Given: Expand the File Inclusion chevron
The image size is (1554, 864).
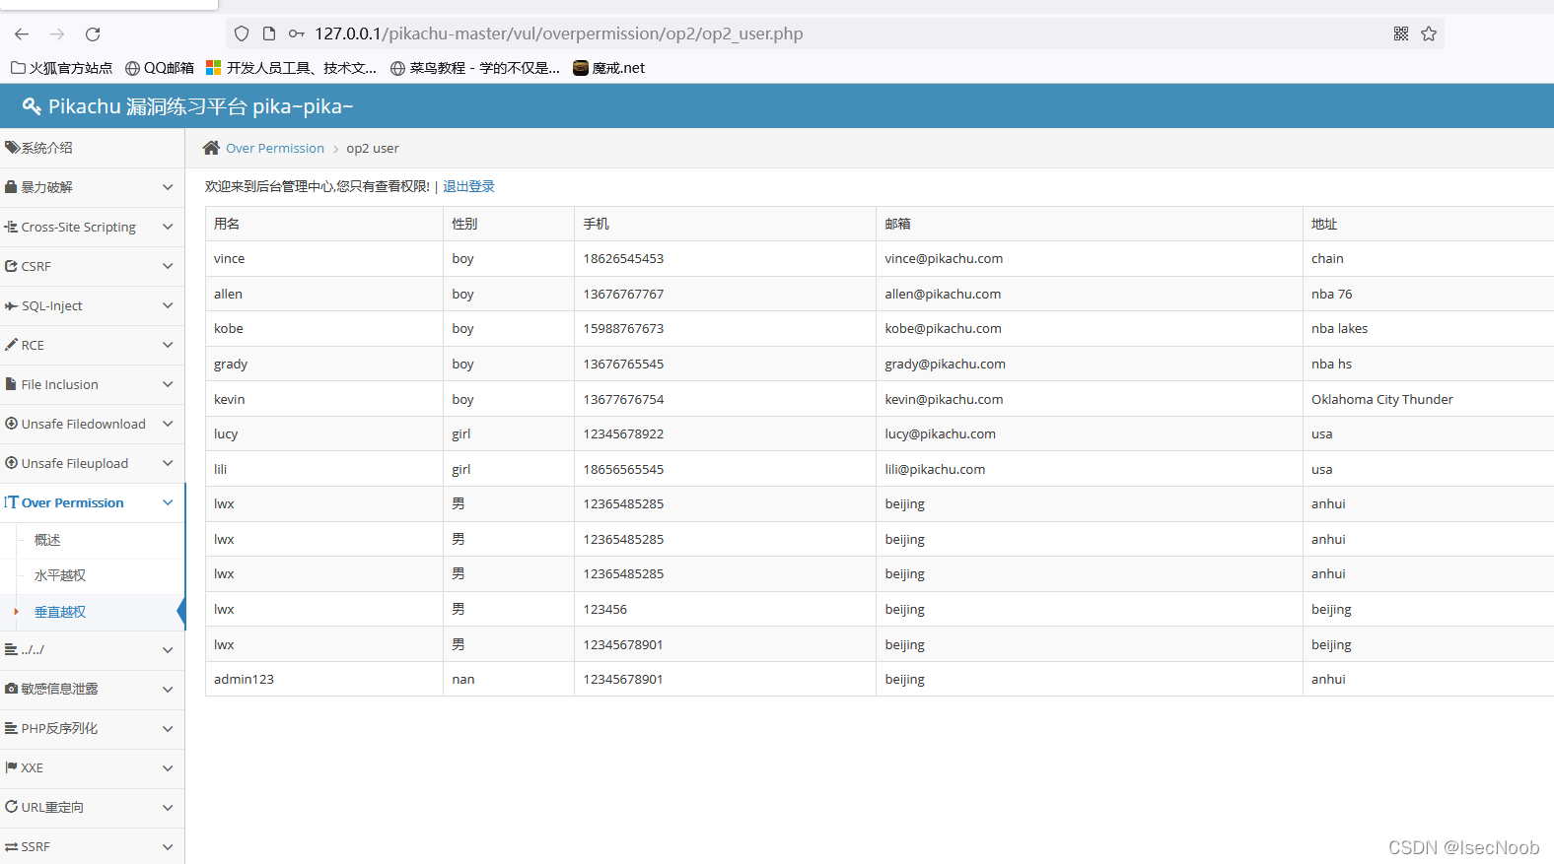Looking at the screenshot, I should point(168,384).
